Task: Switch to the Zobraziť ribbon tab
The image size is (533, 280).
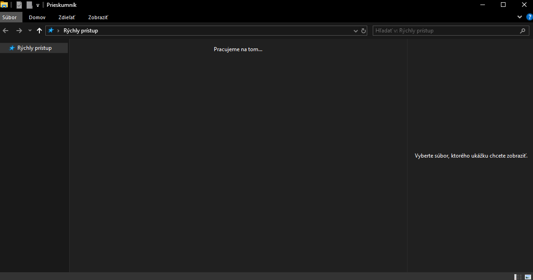Action: [x=98, y=17]
